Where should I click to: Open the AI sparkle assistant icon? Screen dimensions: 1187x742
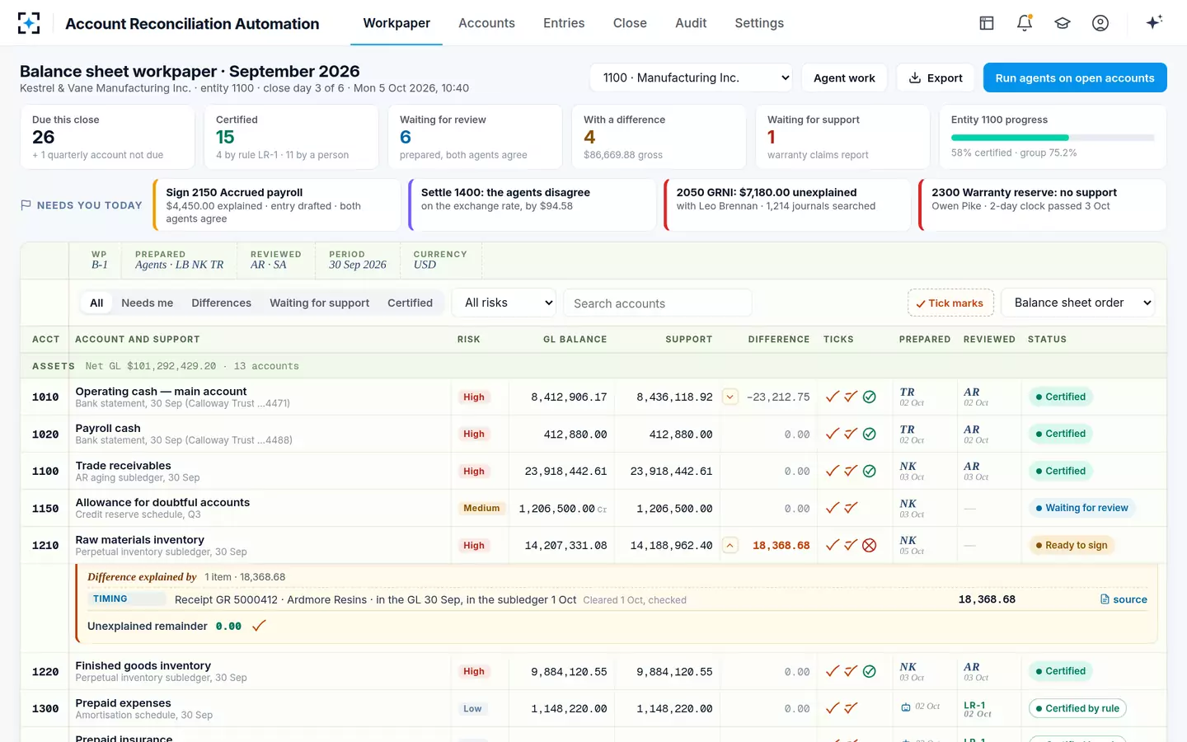(x=1154, y=22)
